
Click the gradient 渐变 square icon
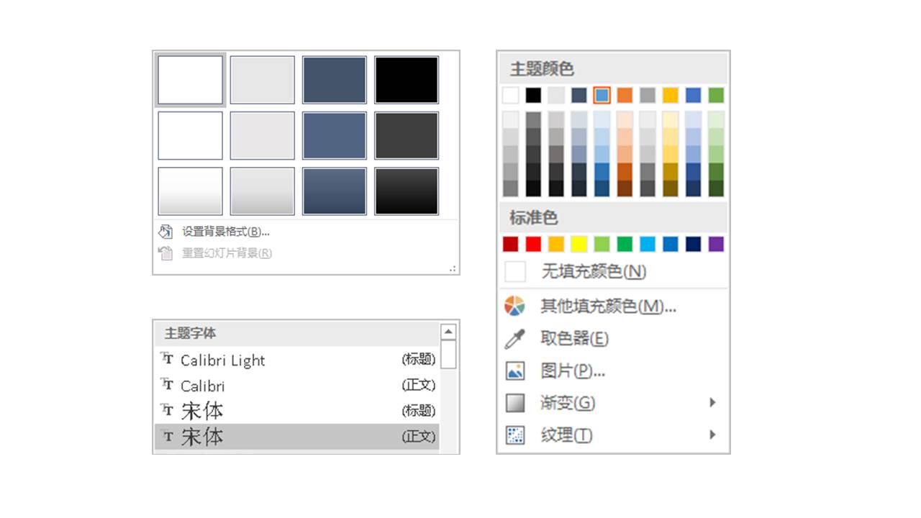tap(514, 403)
